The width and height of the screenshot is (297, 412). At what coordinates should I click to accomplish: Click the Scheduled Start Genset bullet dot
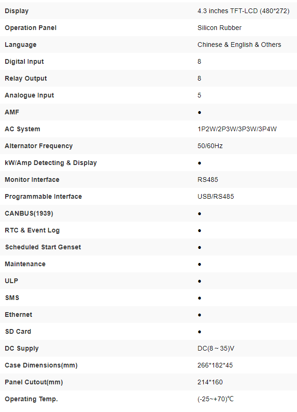click(199, 247)
